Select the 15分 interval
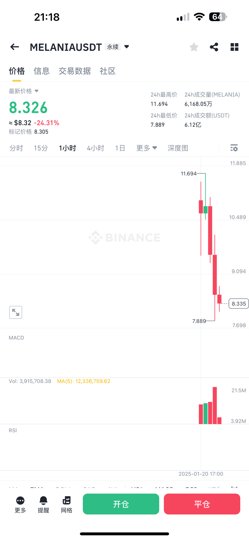This screenshot has width=249, height=540. [41, 148]
